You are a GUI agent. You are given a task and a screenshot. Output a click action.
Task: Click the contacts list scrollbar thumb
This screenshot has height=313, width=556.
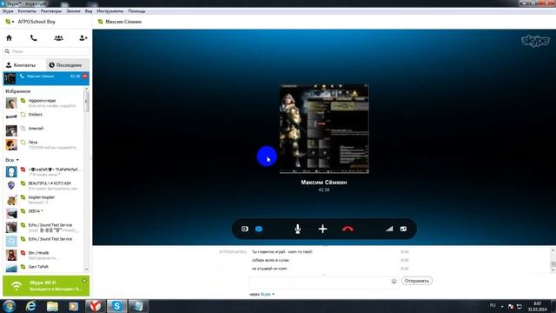tap(86, 102)
